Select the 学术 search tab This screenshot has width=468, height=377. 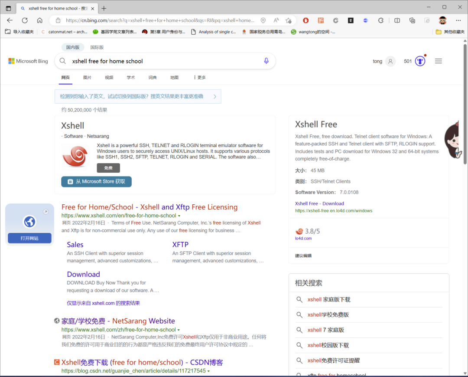tap(131, 77)
